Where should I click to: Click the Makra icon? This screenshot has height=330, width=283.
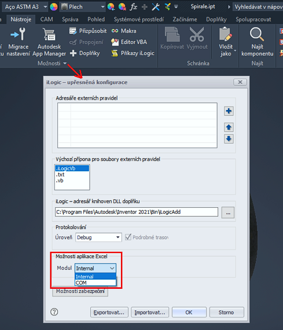point(115,31)
